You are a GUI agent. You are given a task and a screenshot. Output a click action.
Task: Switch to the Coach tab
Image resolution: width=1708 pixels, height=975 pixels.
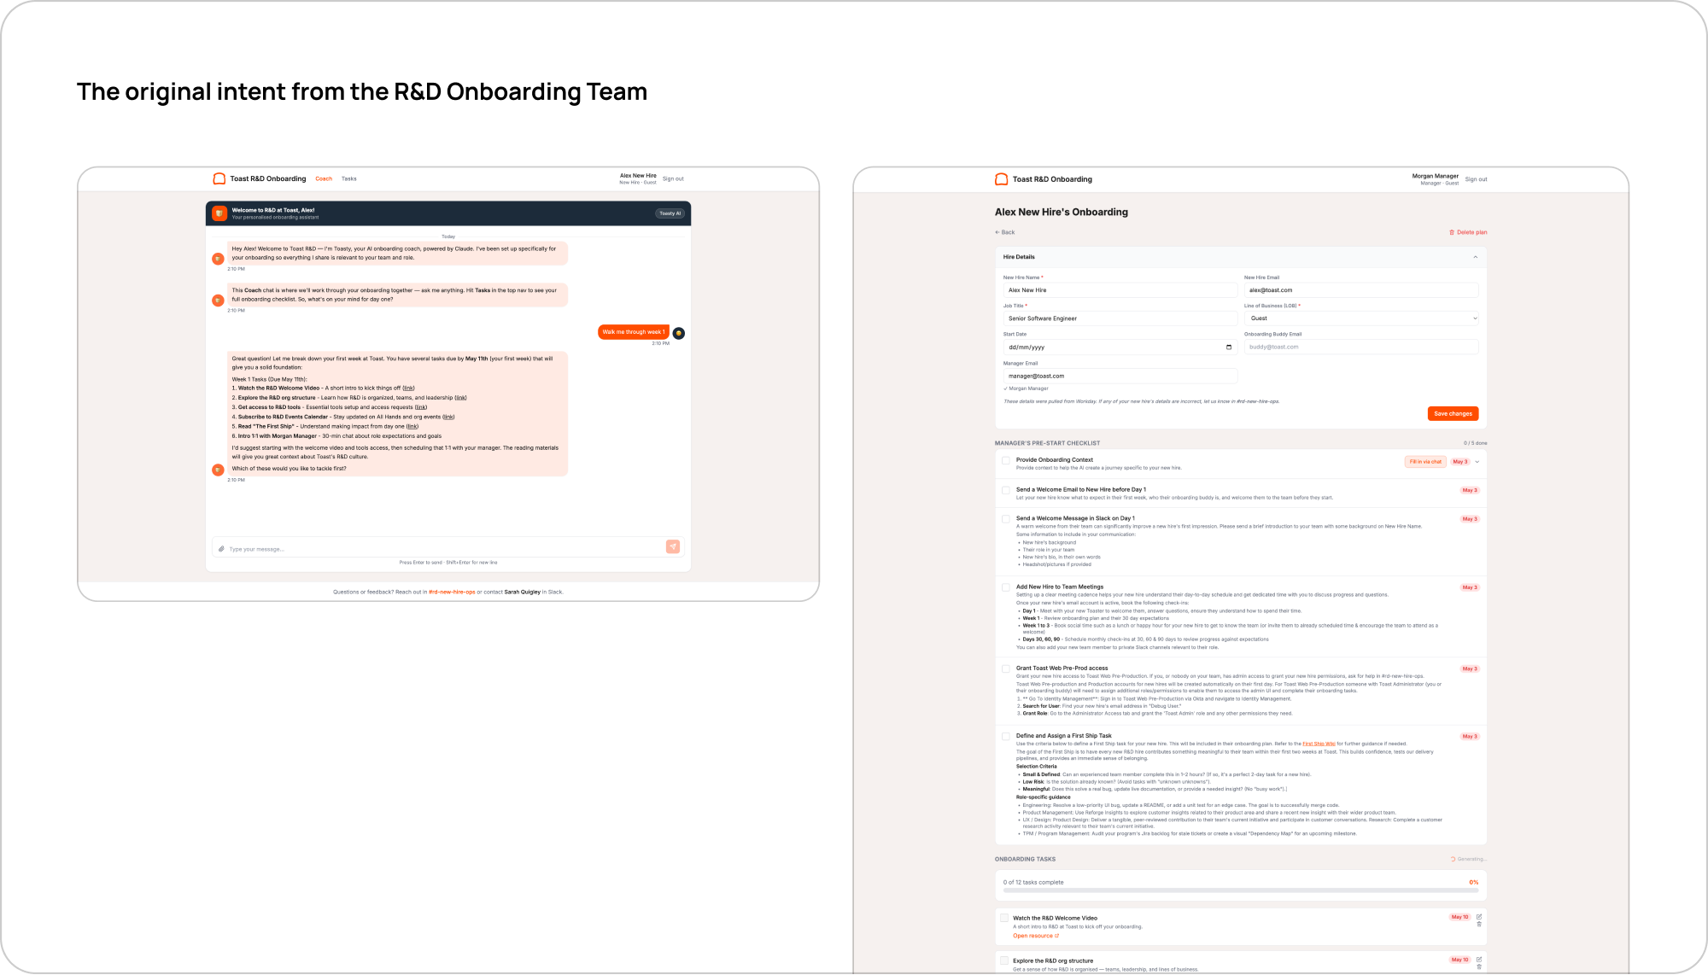[x=324, y=179]
